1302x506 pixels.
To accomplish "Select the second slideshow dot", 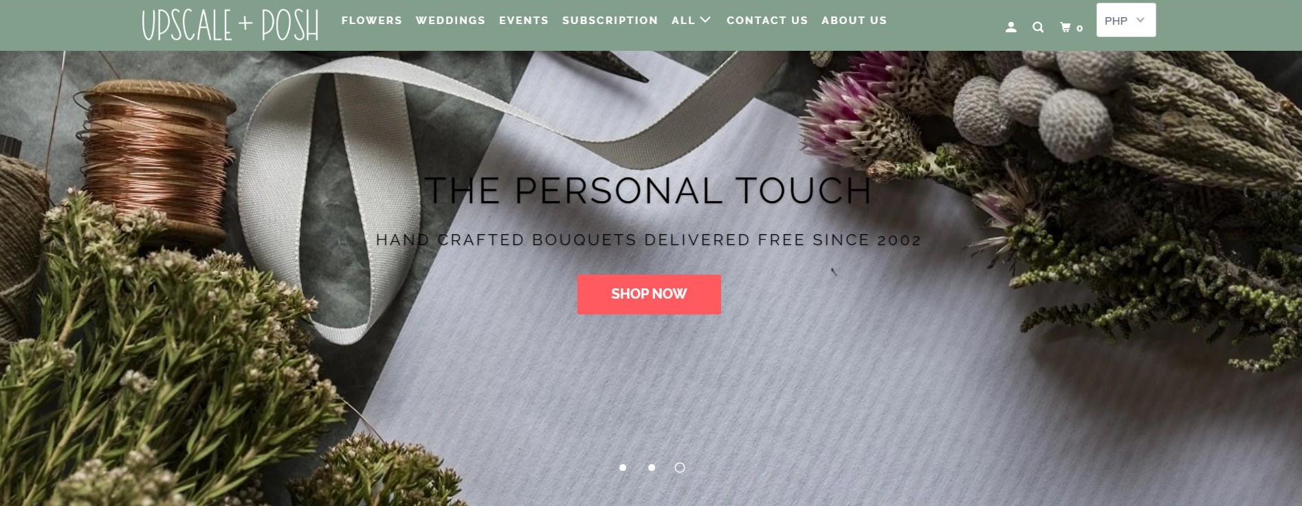I will (651, 468).
